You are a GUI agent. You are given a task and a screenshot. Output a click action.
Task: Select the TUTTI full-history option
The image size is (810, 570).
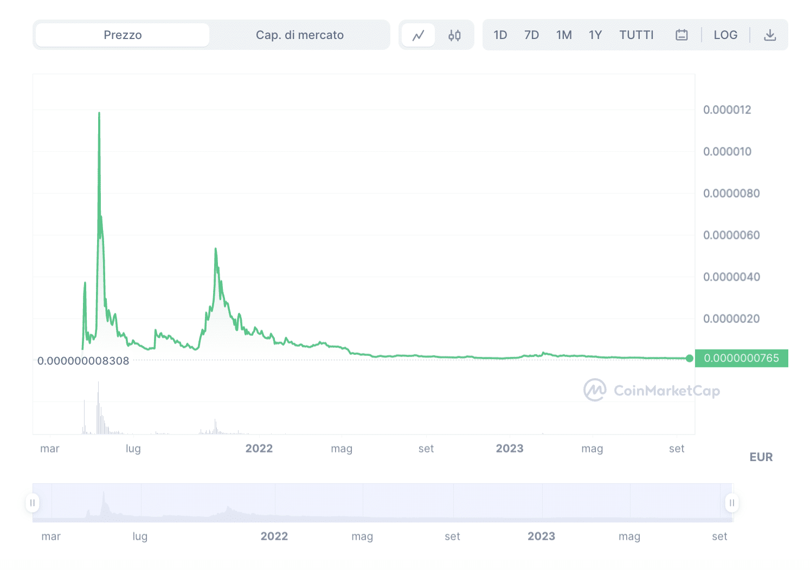click(x=637, y=35)
